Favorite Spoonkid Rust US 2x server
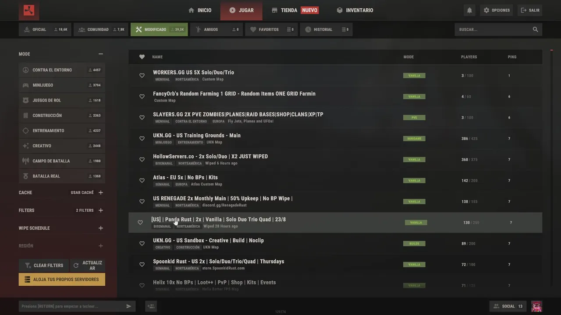This screenshot has width=561, height=315. click(x=142, y=265)
